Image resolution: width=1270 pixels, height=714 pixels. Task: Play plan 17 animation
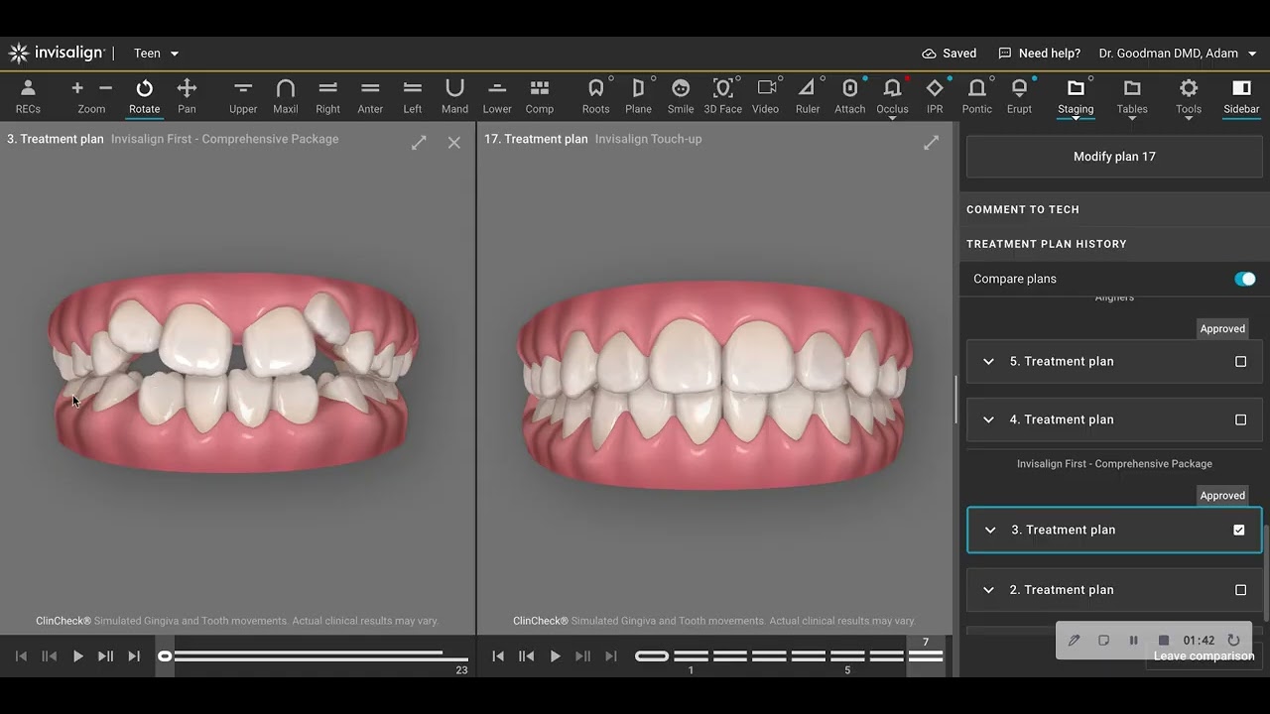[x=555, y=656]
